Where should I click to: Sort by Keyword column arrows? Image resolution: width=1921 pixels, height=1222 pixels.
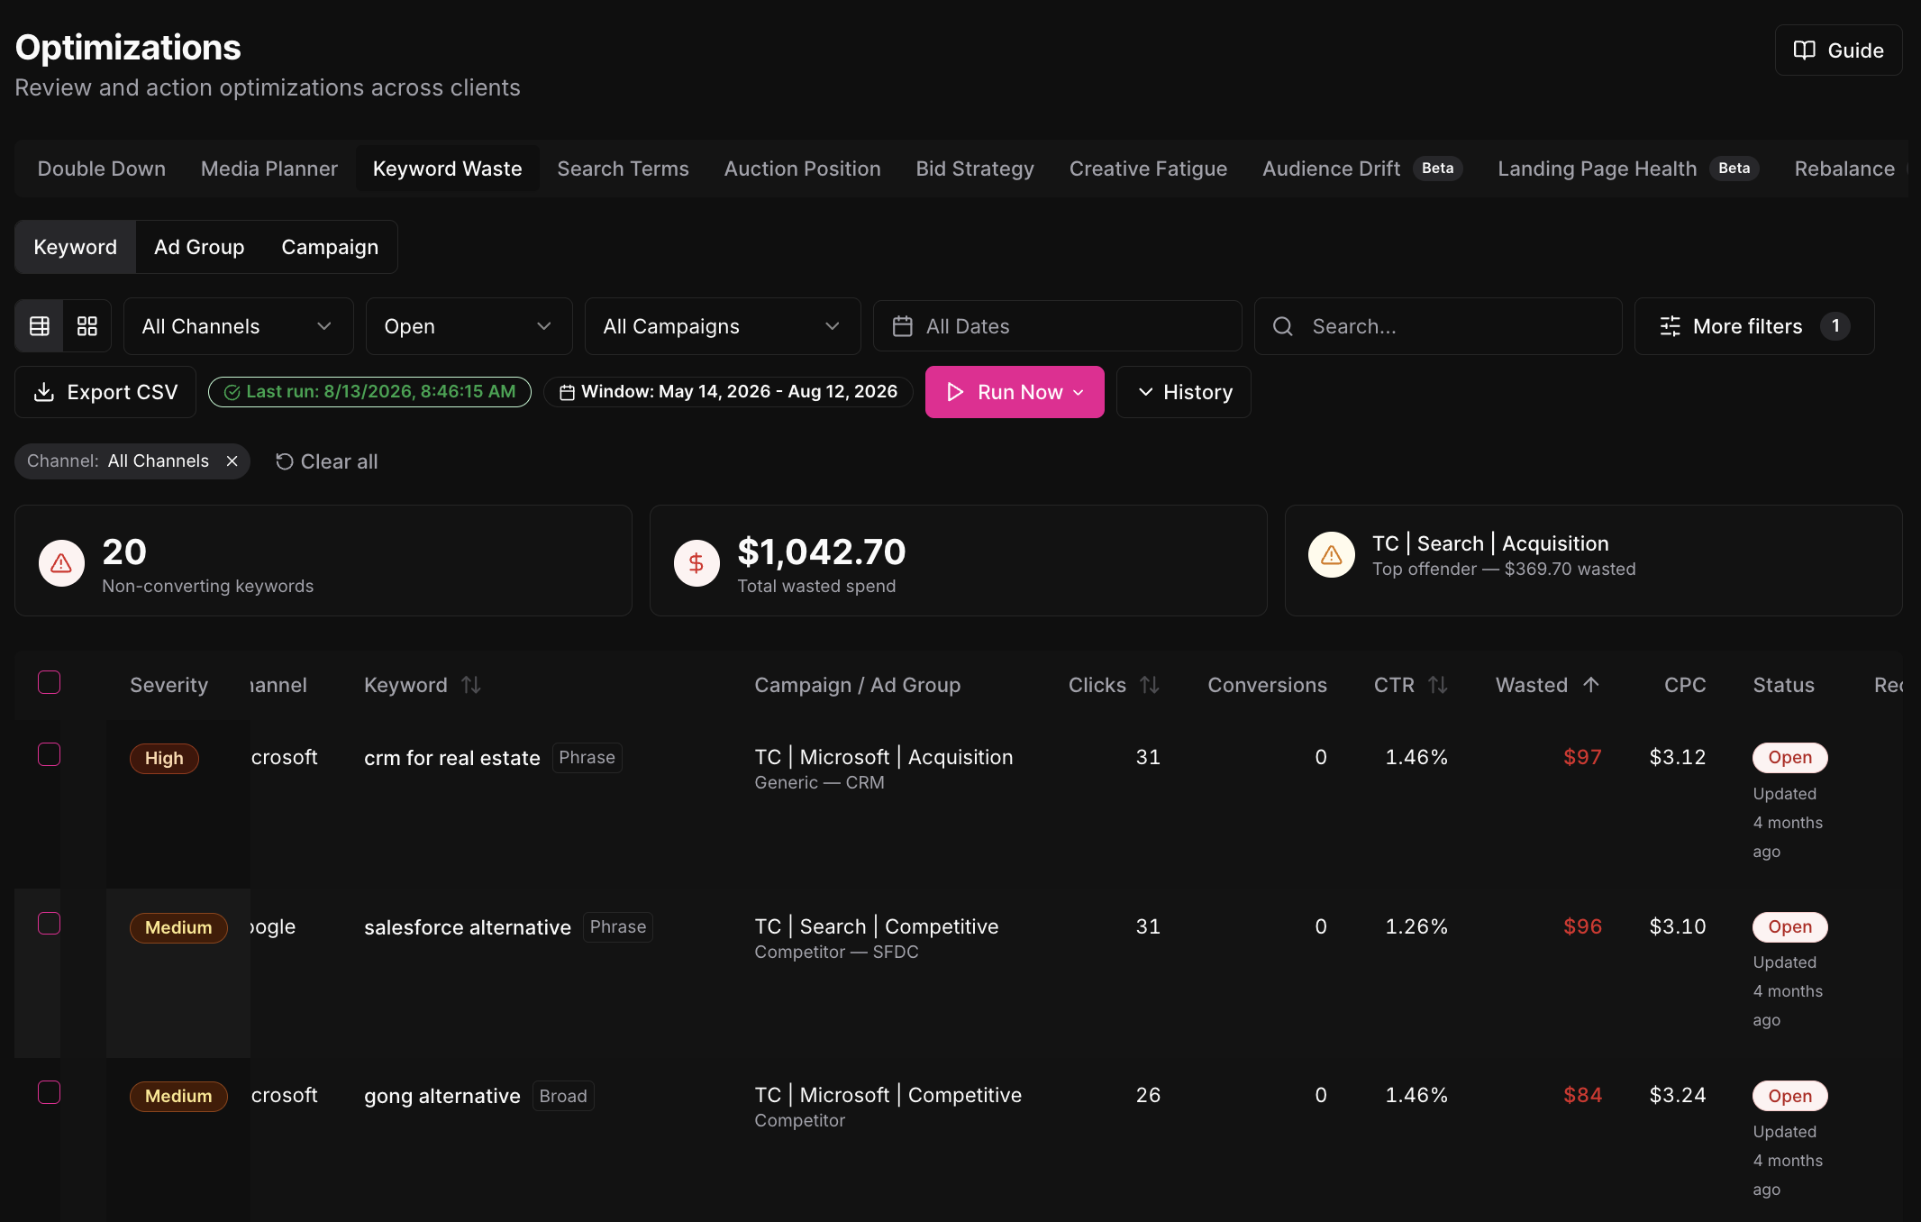click(471, 685)
